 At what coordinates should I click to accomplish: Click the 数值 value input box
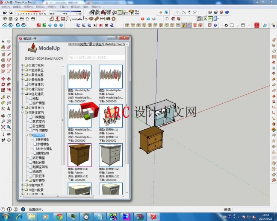(x=254, y=209)
